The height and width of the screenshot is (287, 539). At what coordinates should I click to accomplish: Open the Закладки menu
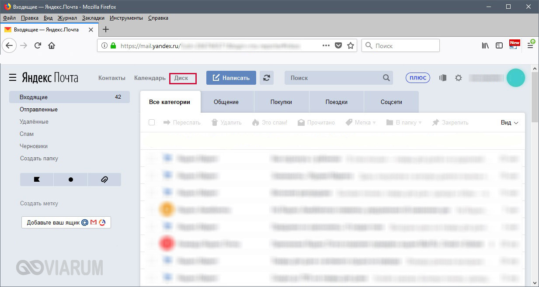(x=93, y=18)
